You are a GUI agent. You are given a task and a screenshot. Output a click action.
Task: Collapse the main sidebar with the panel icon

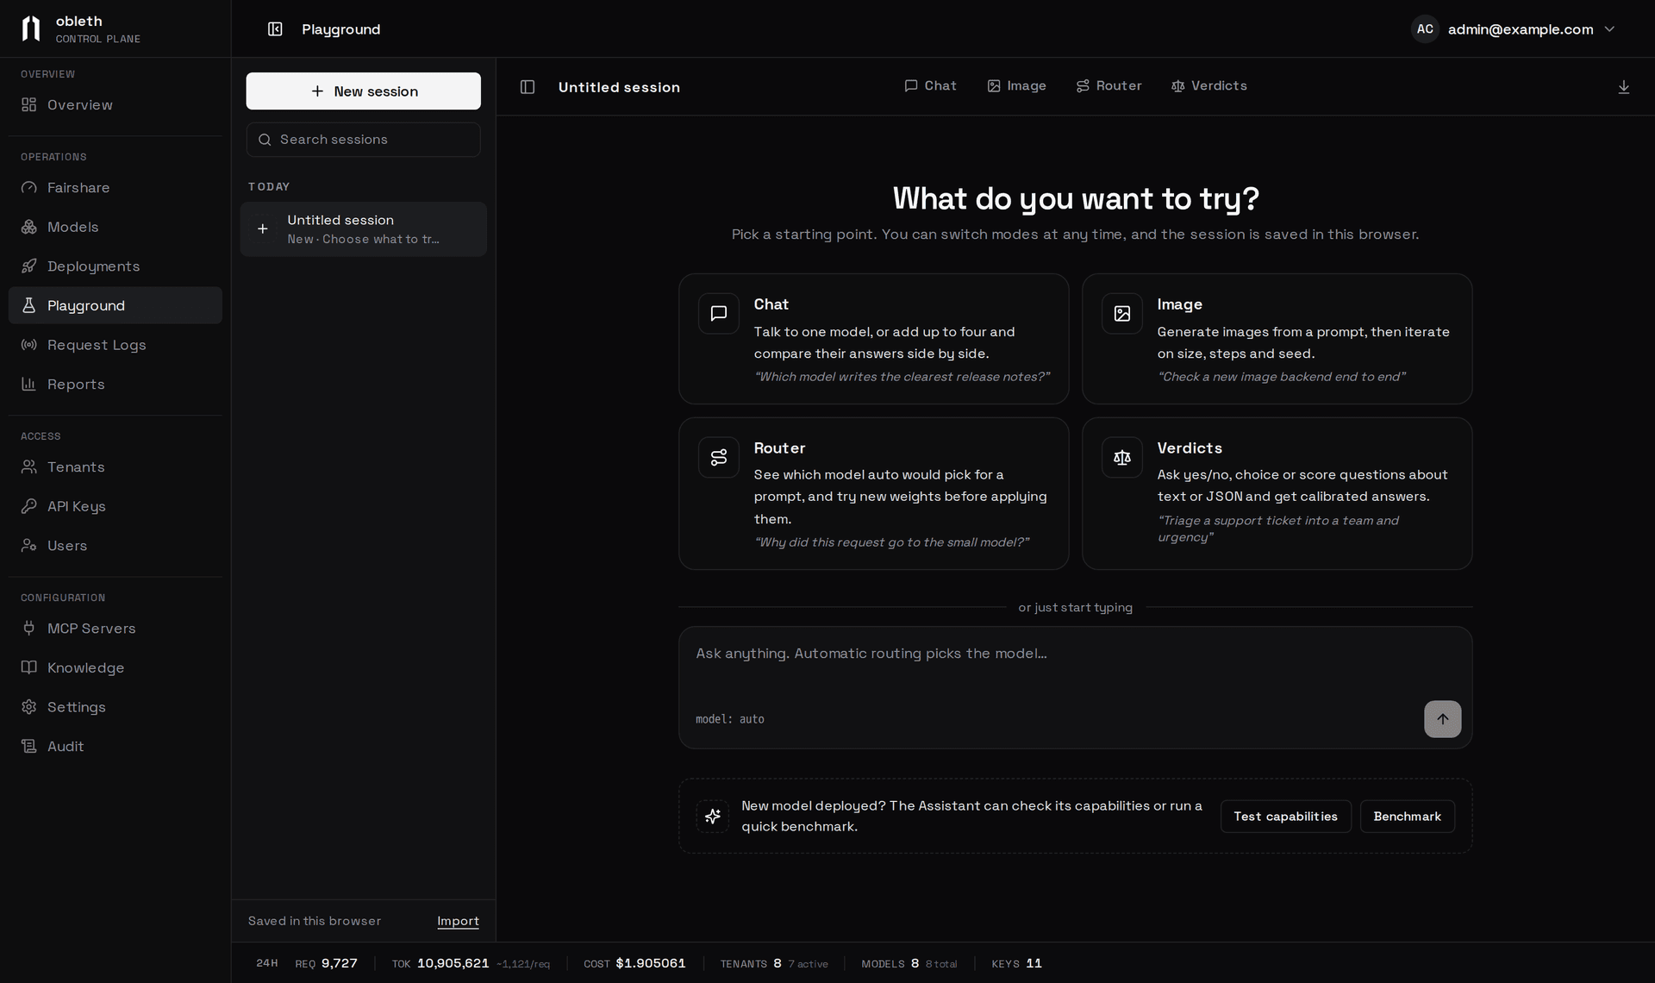(x=275, y=29)
